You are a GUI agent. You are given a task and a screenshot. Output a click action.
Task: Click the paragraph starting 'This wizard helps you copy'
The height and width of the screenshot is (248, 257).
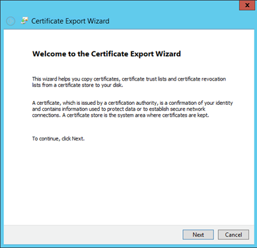(129, 82)
